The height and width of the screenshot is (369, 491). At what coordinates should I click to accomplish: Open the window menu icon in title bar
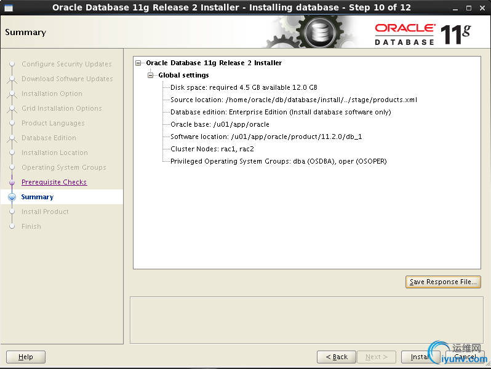pos(9,8)
